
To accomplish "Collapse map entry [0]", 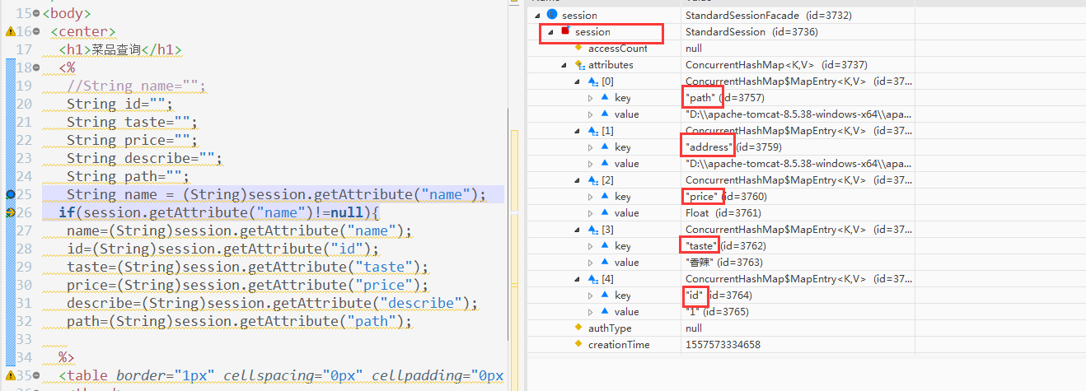I will click(578, 81).
